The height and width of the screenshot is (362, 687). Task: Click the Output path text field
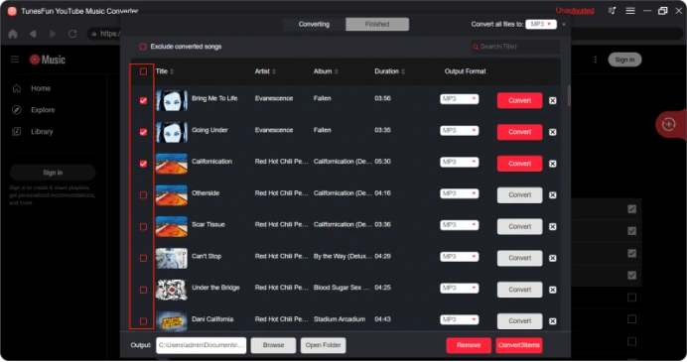(x=202, y=345)
